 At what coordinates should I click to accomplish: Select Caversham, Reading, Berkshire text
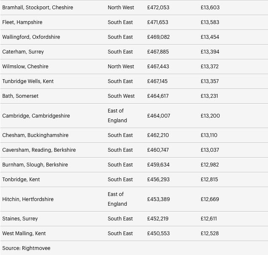click(39, 150)
